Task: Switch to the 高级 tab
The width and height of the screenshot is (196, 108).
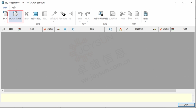Action: (14, 8)
